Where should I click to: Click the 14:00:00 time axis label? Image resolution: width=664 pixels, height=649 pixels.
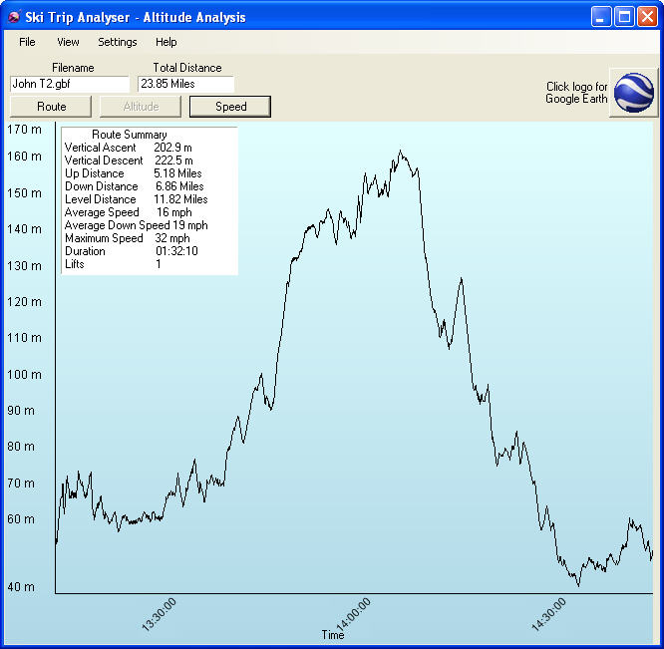pyautogui.click(x=353, y=614)
